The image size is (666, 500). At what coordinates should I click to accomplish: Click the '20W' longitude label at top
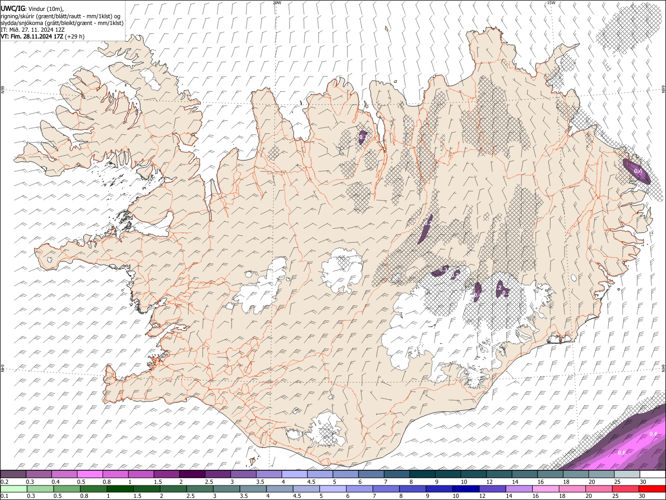[277, 3]
